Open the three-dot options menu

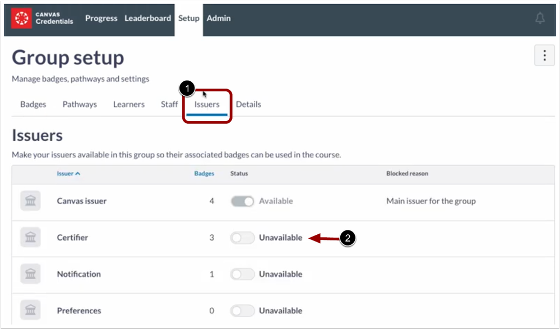[x=544, y=56]
